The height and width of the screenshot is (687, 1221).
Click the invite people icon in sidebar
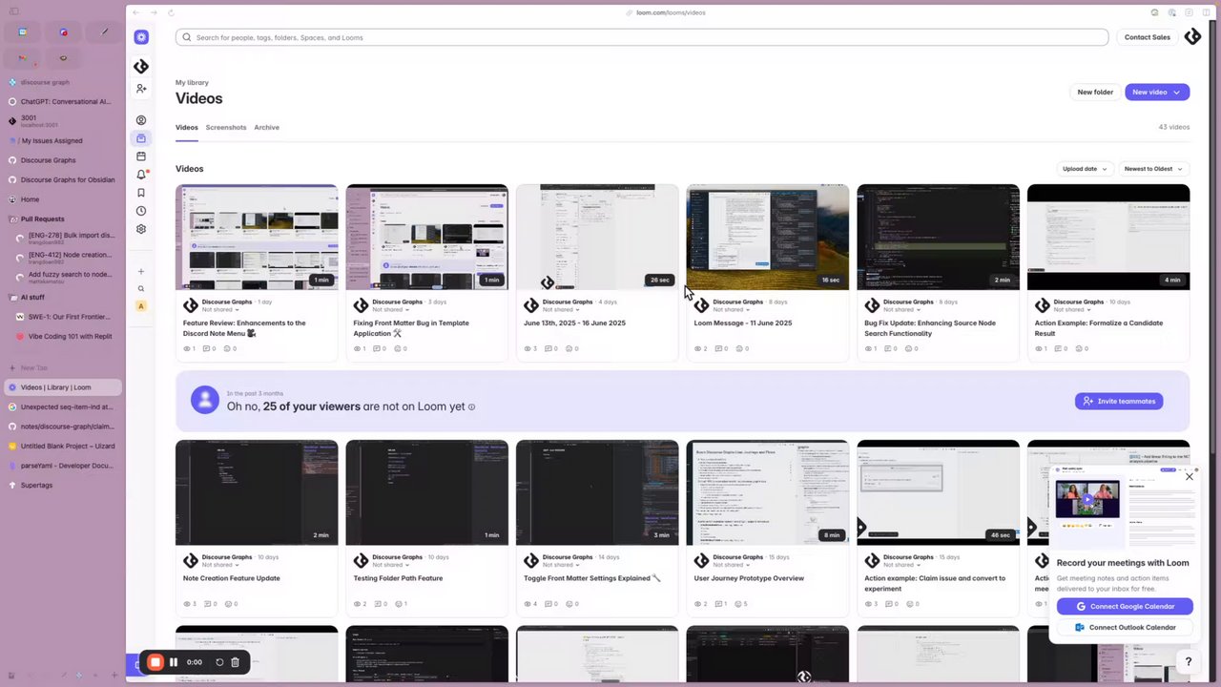pos(141,89)
